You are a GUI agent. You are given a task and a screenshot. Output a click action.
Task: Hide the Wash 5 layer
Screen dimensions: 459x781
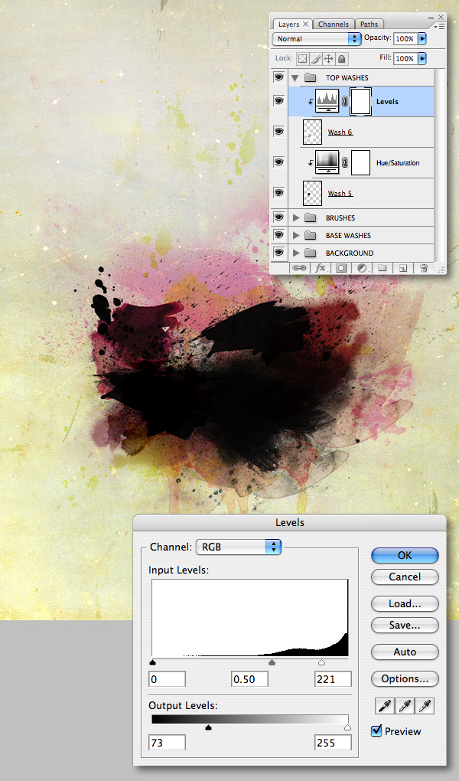(x=278, y=192)
